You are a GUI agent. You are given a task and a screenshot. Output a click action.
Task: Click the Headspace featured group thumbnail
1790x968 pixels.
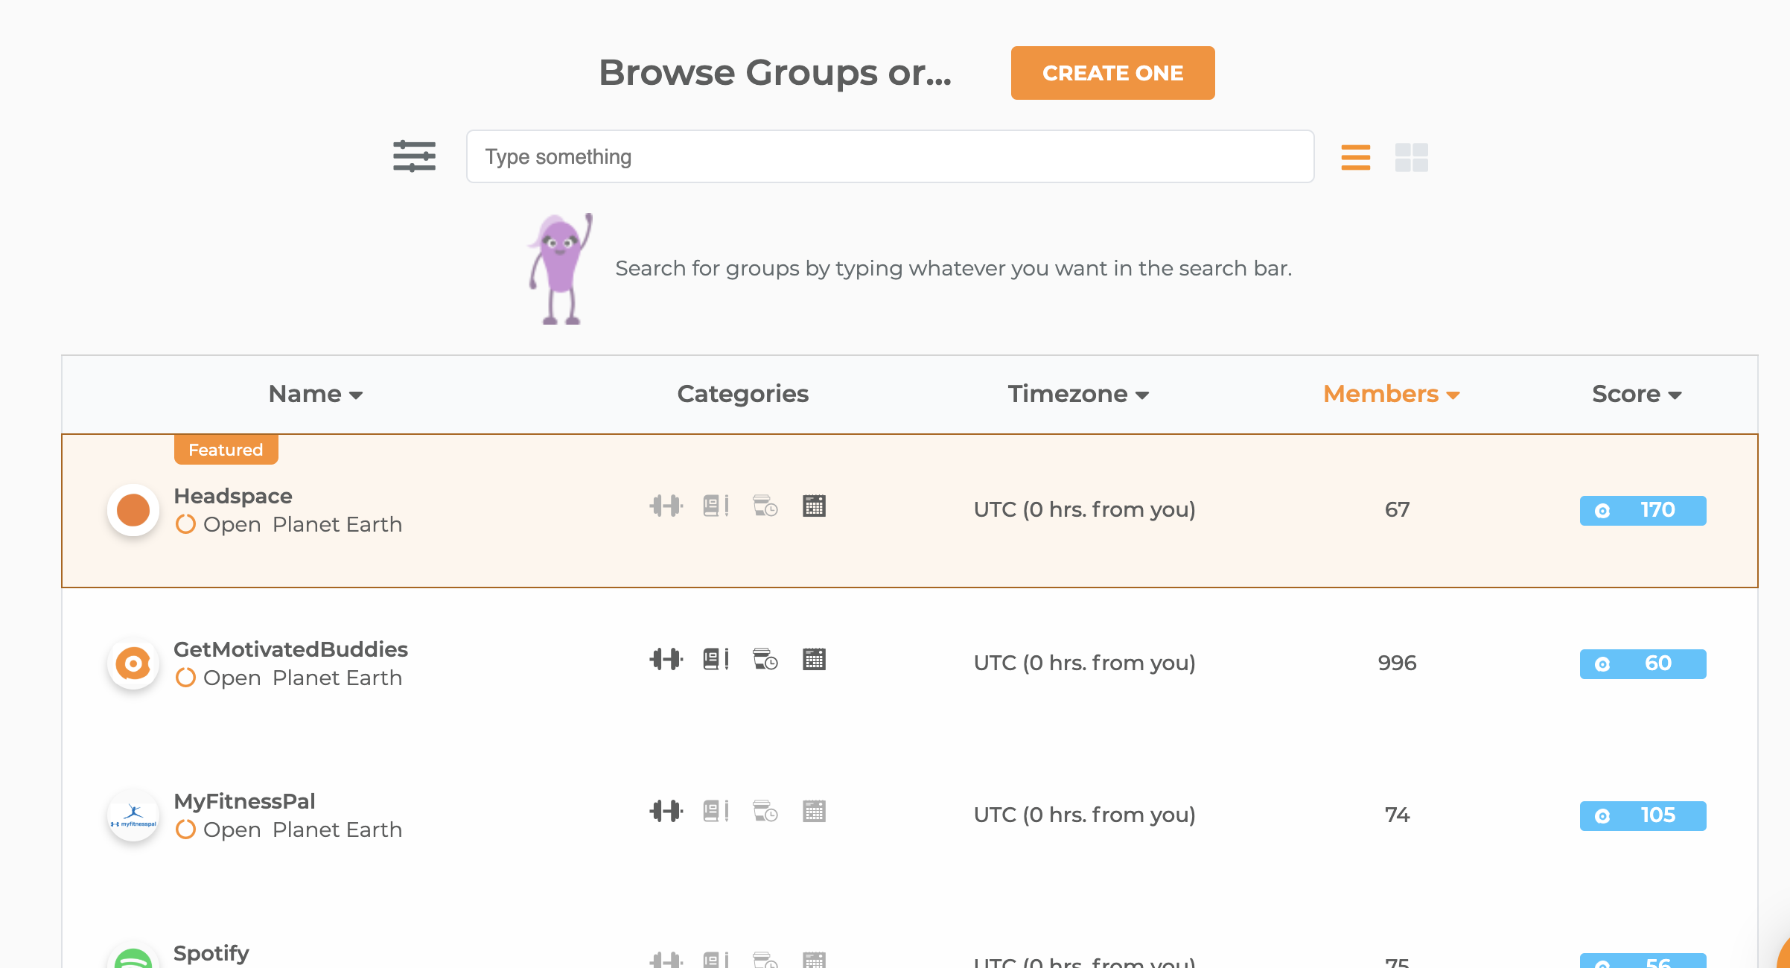(133, 509)
